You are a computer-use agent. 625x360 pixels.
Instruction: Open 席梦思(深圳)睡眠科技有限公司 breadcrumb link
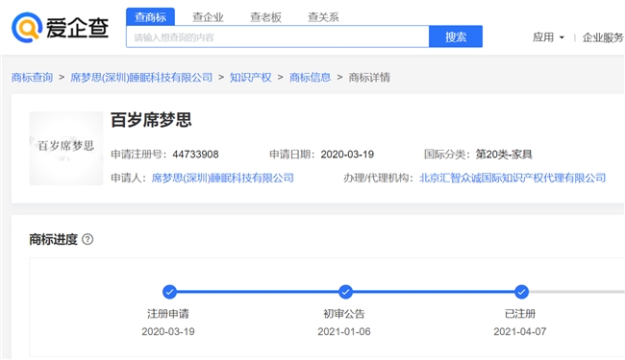[141, 77]
